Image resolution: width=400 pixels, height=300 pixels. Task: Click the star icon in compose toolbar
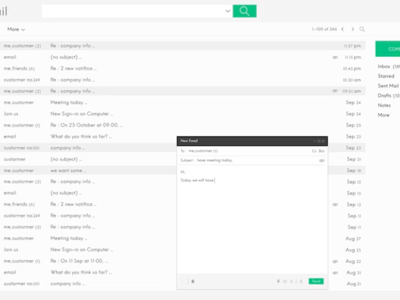click(285, 281)
